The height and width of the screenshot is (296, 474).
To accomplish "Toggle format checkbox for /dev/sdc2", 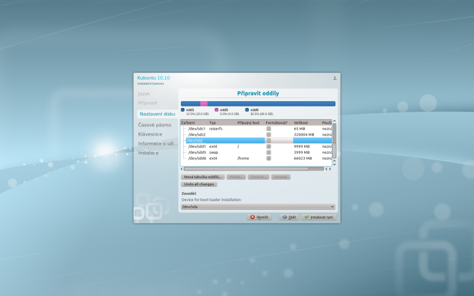I will pos(269,135).
